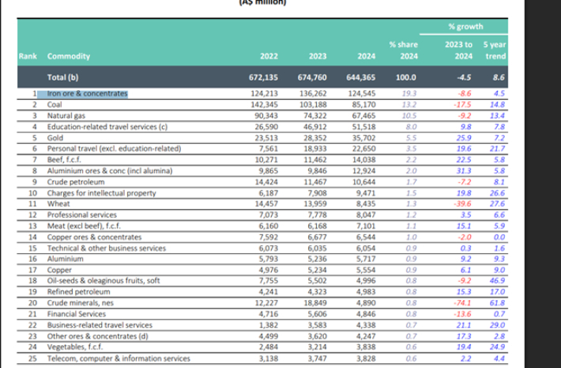Screen dimensions: 561x368
Task: Click the 'Crude minerals, nes' label
Action: pyautogui.click(x=80, y=303)
